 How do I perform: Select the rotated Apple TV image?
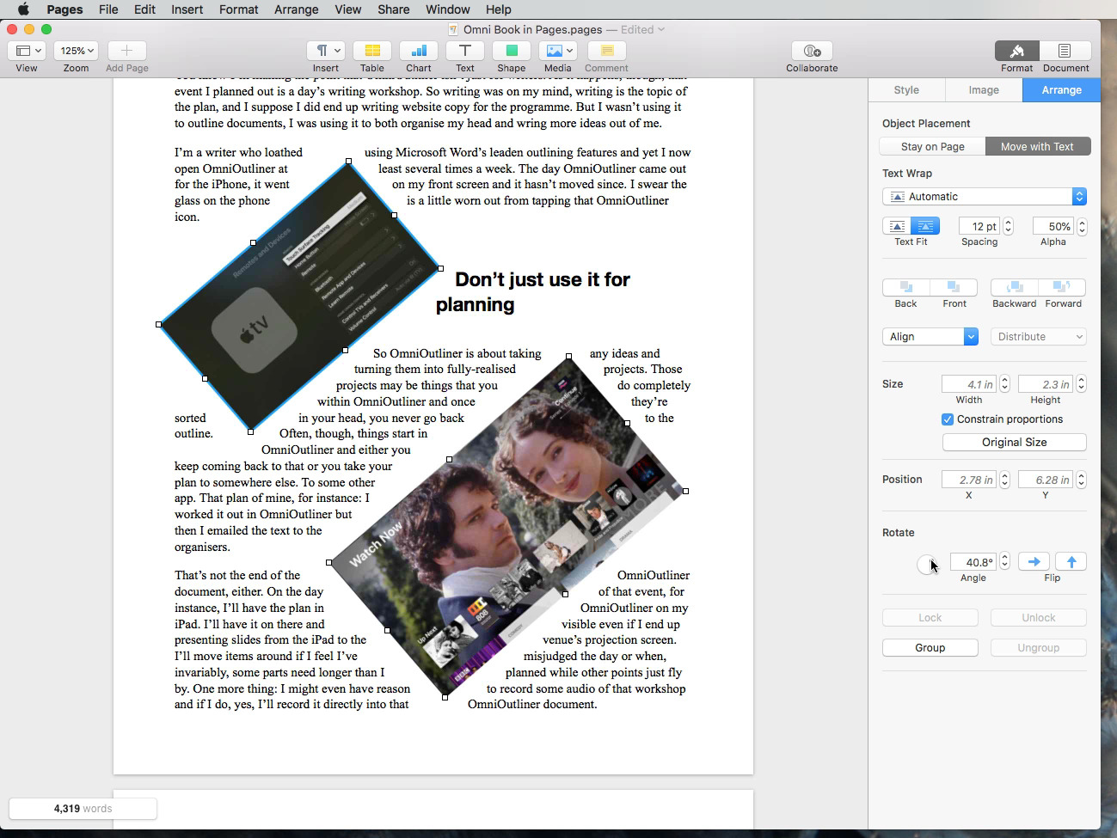(x=299, y=295)
